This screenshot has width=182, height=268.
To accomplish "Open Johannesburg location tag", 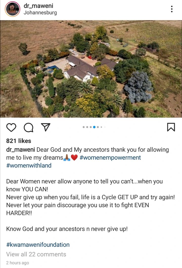I will [40, 13].
